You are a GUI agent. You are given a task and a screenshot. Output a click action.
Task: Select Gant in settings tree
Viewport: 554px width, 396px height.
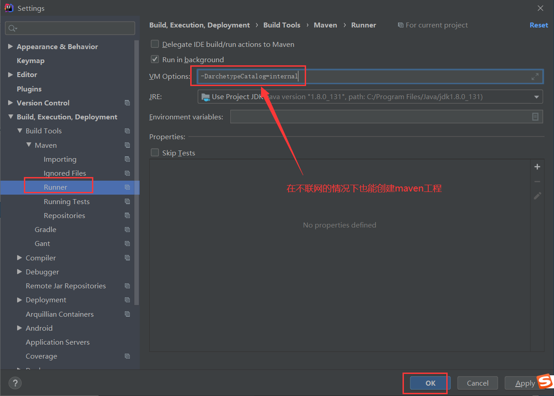(x=42, y=243)
